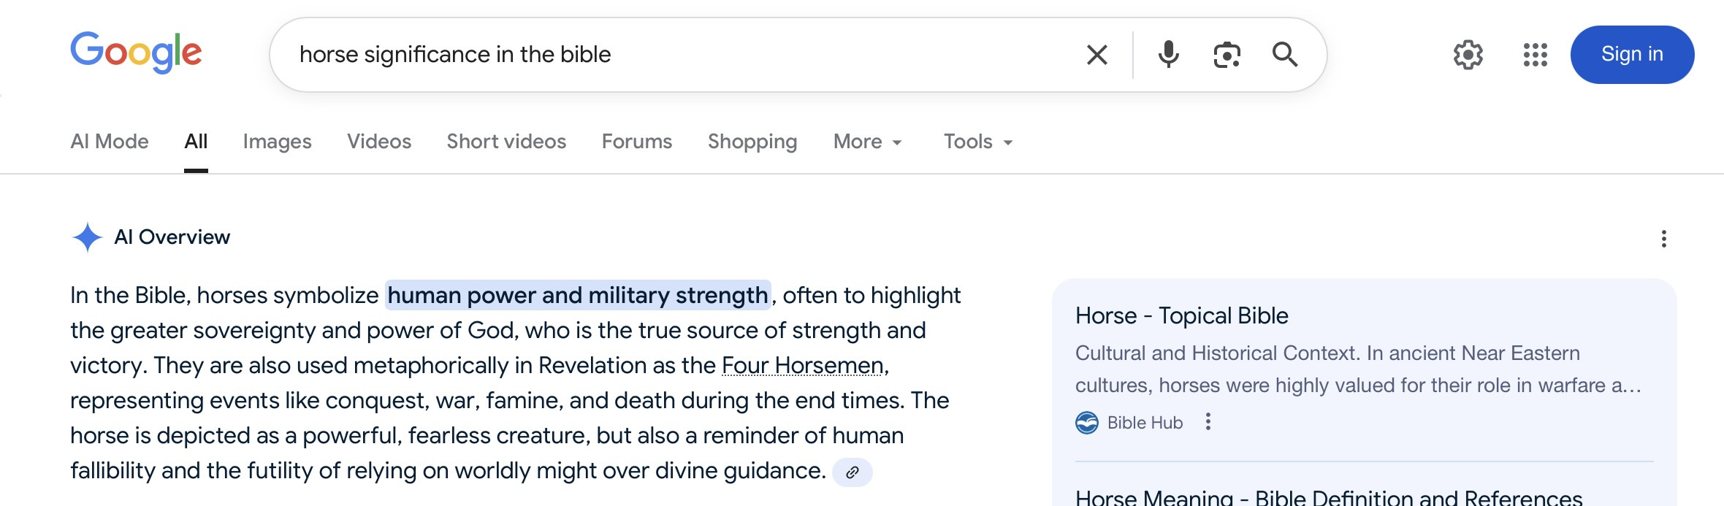Open Horse - Topical Bible result
The width and height of the screenshot is (1724, 506).
tap(1181, 315)
